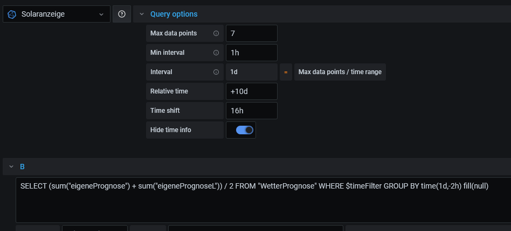Click the Min interval info icon
Image resolution: width=511 pixels, height=231 pixels.
pyautogui.click(x=216, y=53)
